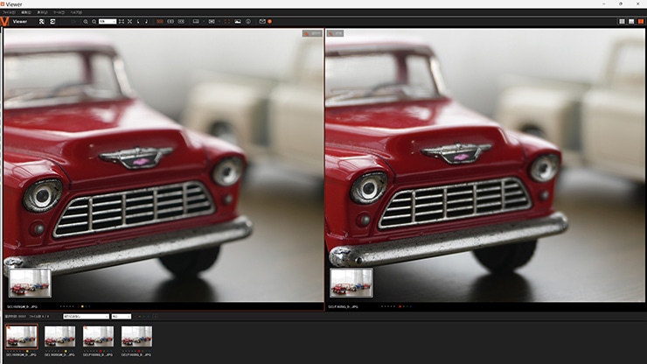
Task: Click the synchronized view icon
Action: pyautogui.click(x=212, y=22)
